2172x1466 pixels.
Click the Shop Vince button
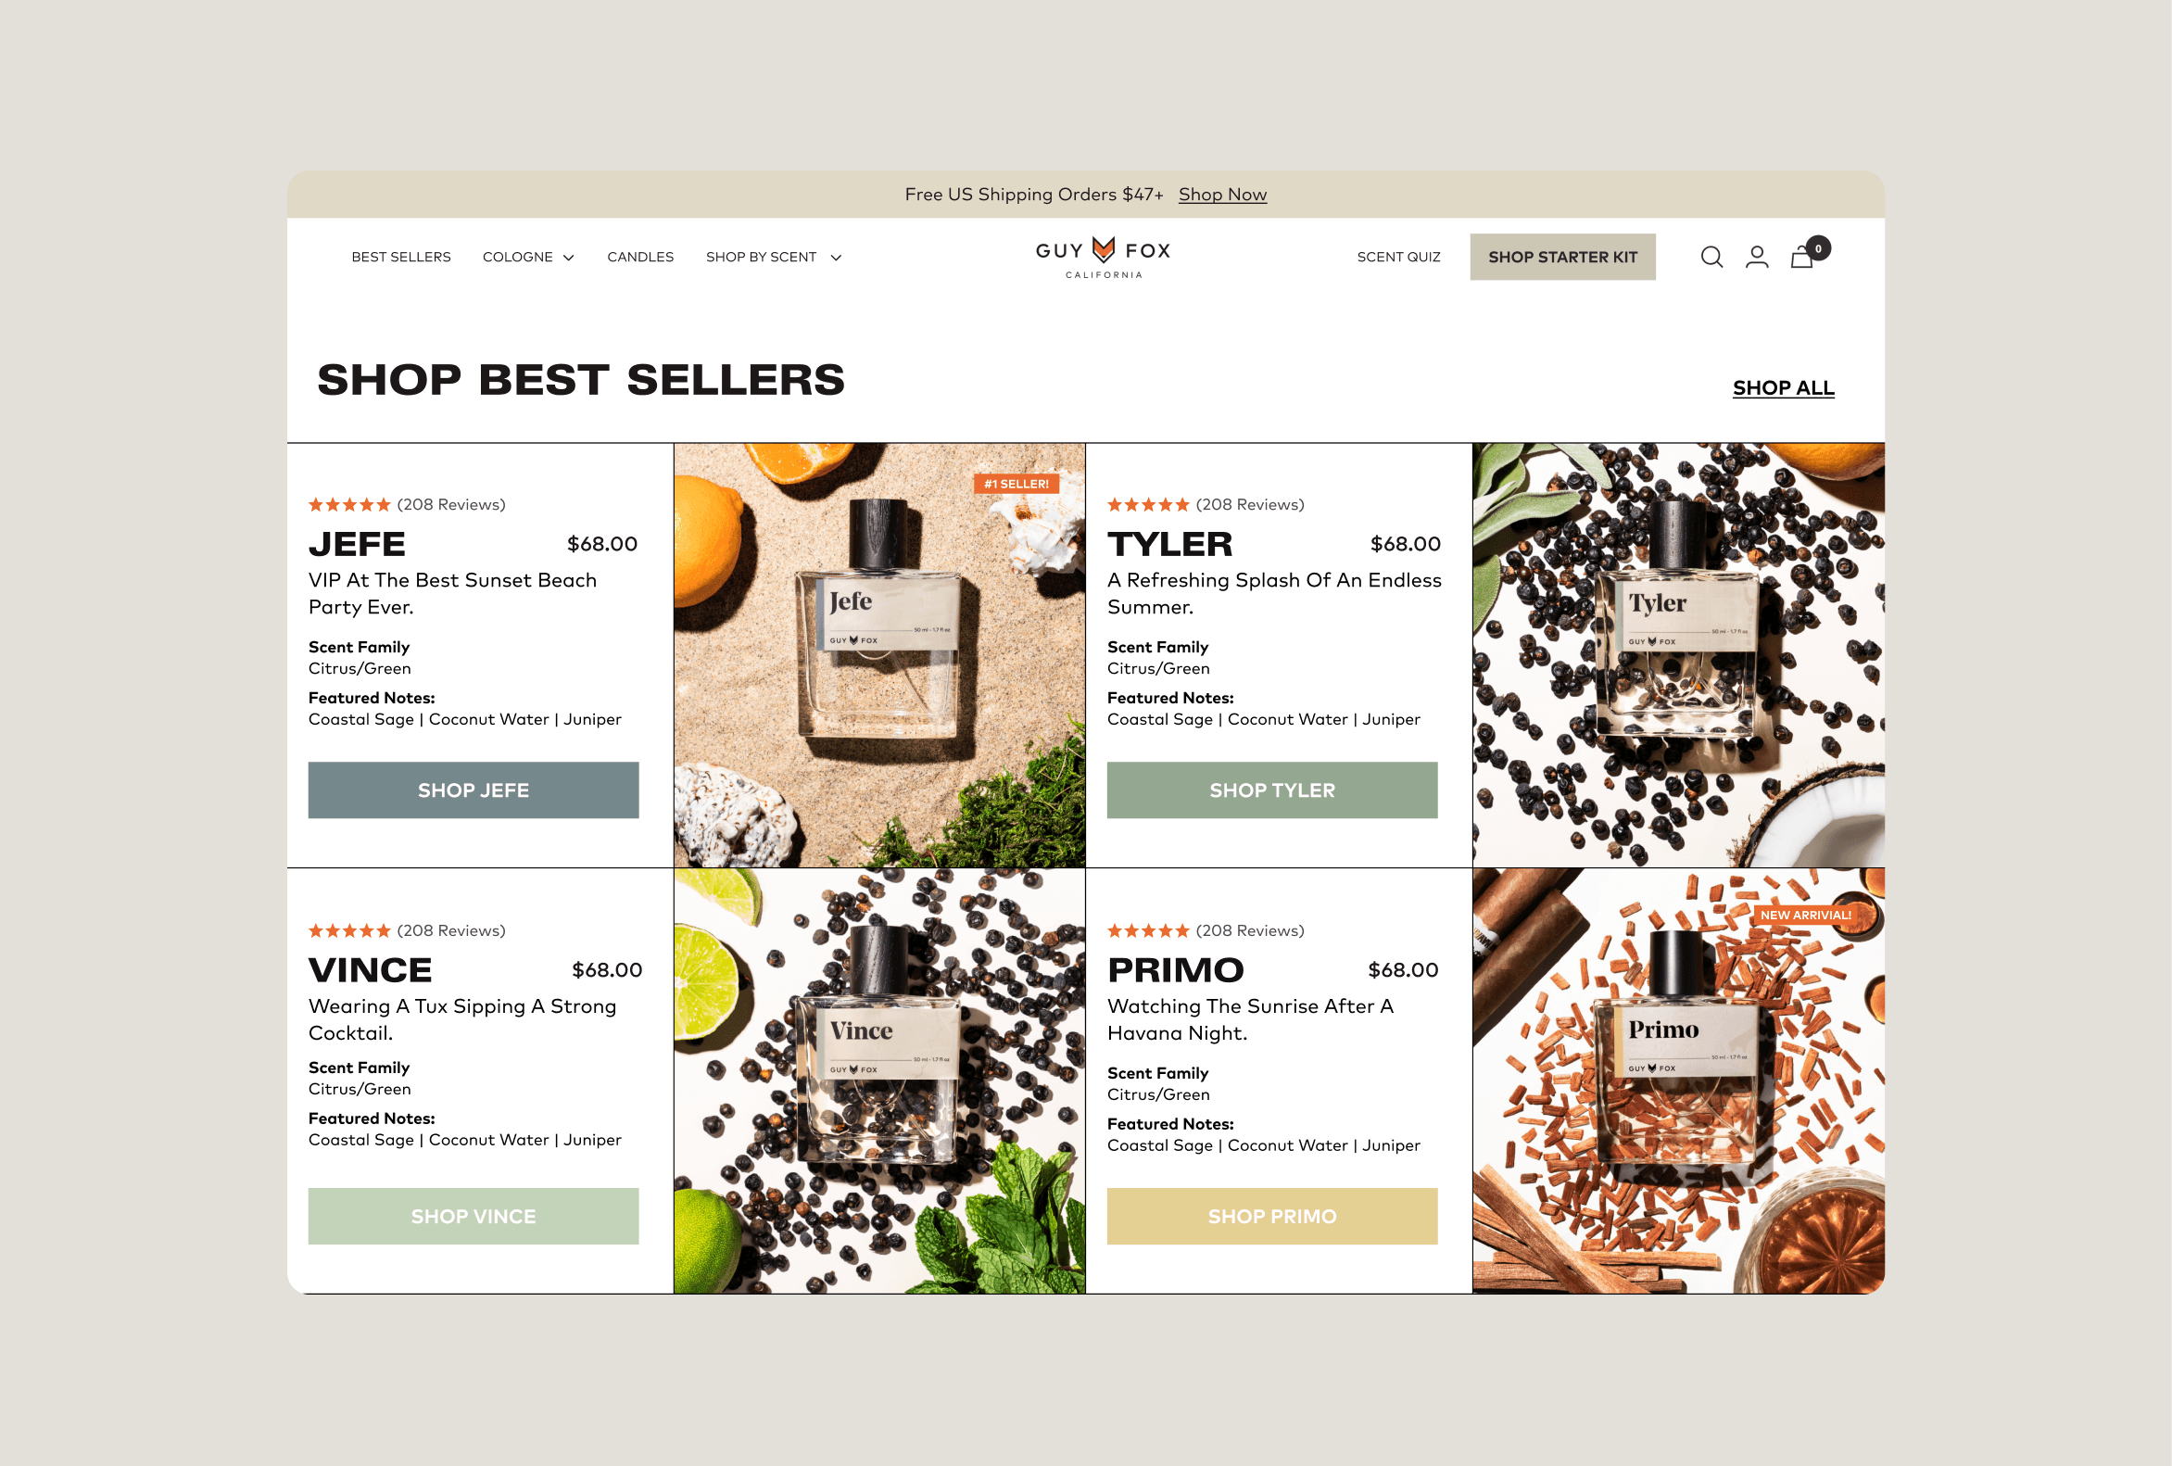point(474,1217)
